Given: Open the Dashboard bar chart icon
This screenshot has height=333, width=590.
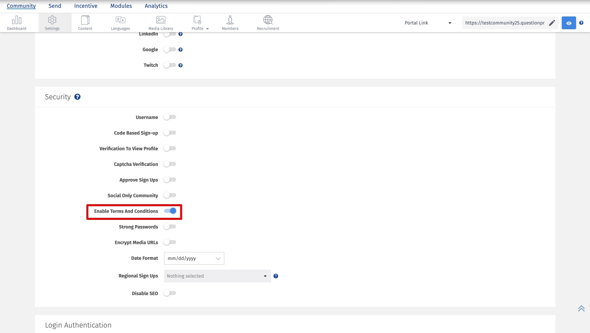Looking at the screenshot, I should click(x=16, y=20).
